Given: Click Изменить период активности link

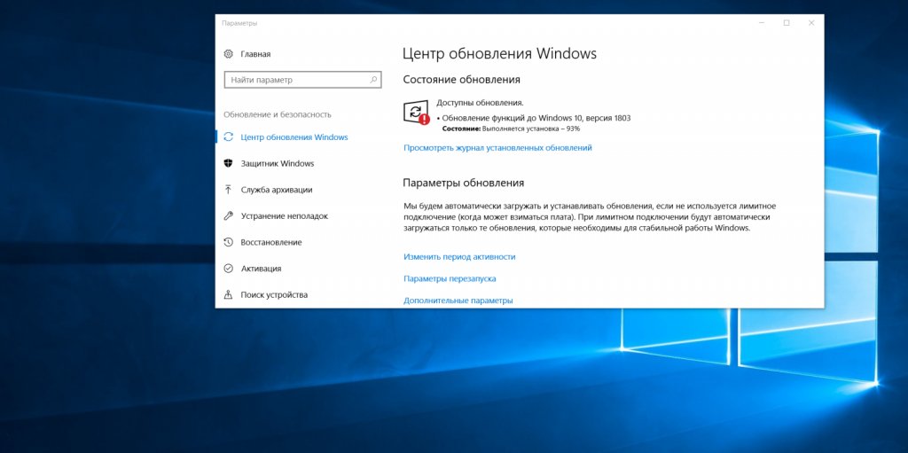Looking at the screenshot, I should point(459,256).
